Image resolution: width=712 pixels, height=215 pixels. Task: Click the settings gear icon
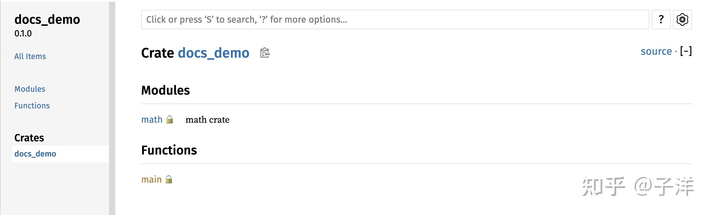[682, 19]
